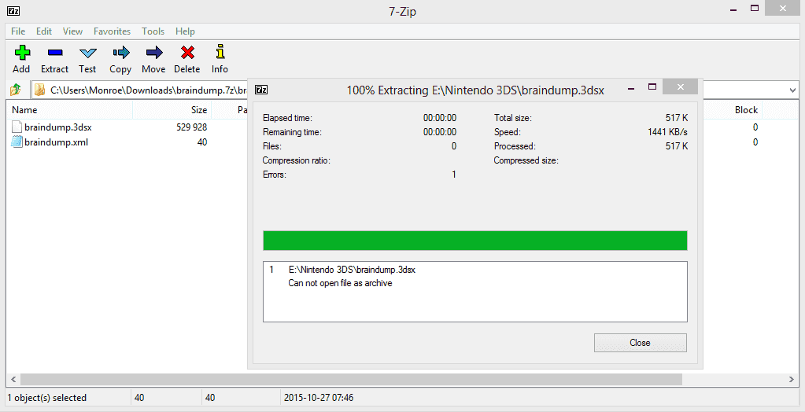This screenshot has height=412, width=805.
Task: Select the braindump.3dsx file name
Action: [58, 127]
